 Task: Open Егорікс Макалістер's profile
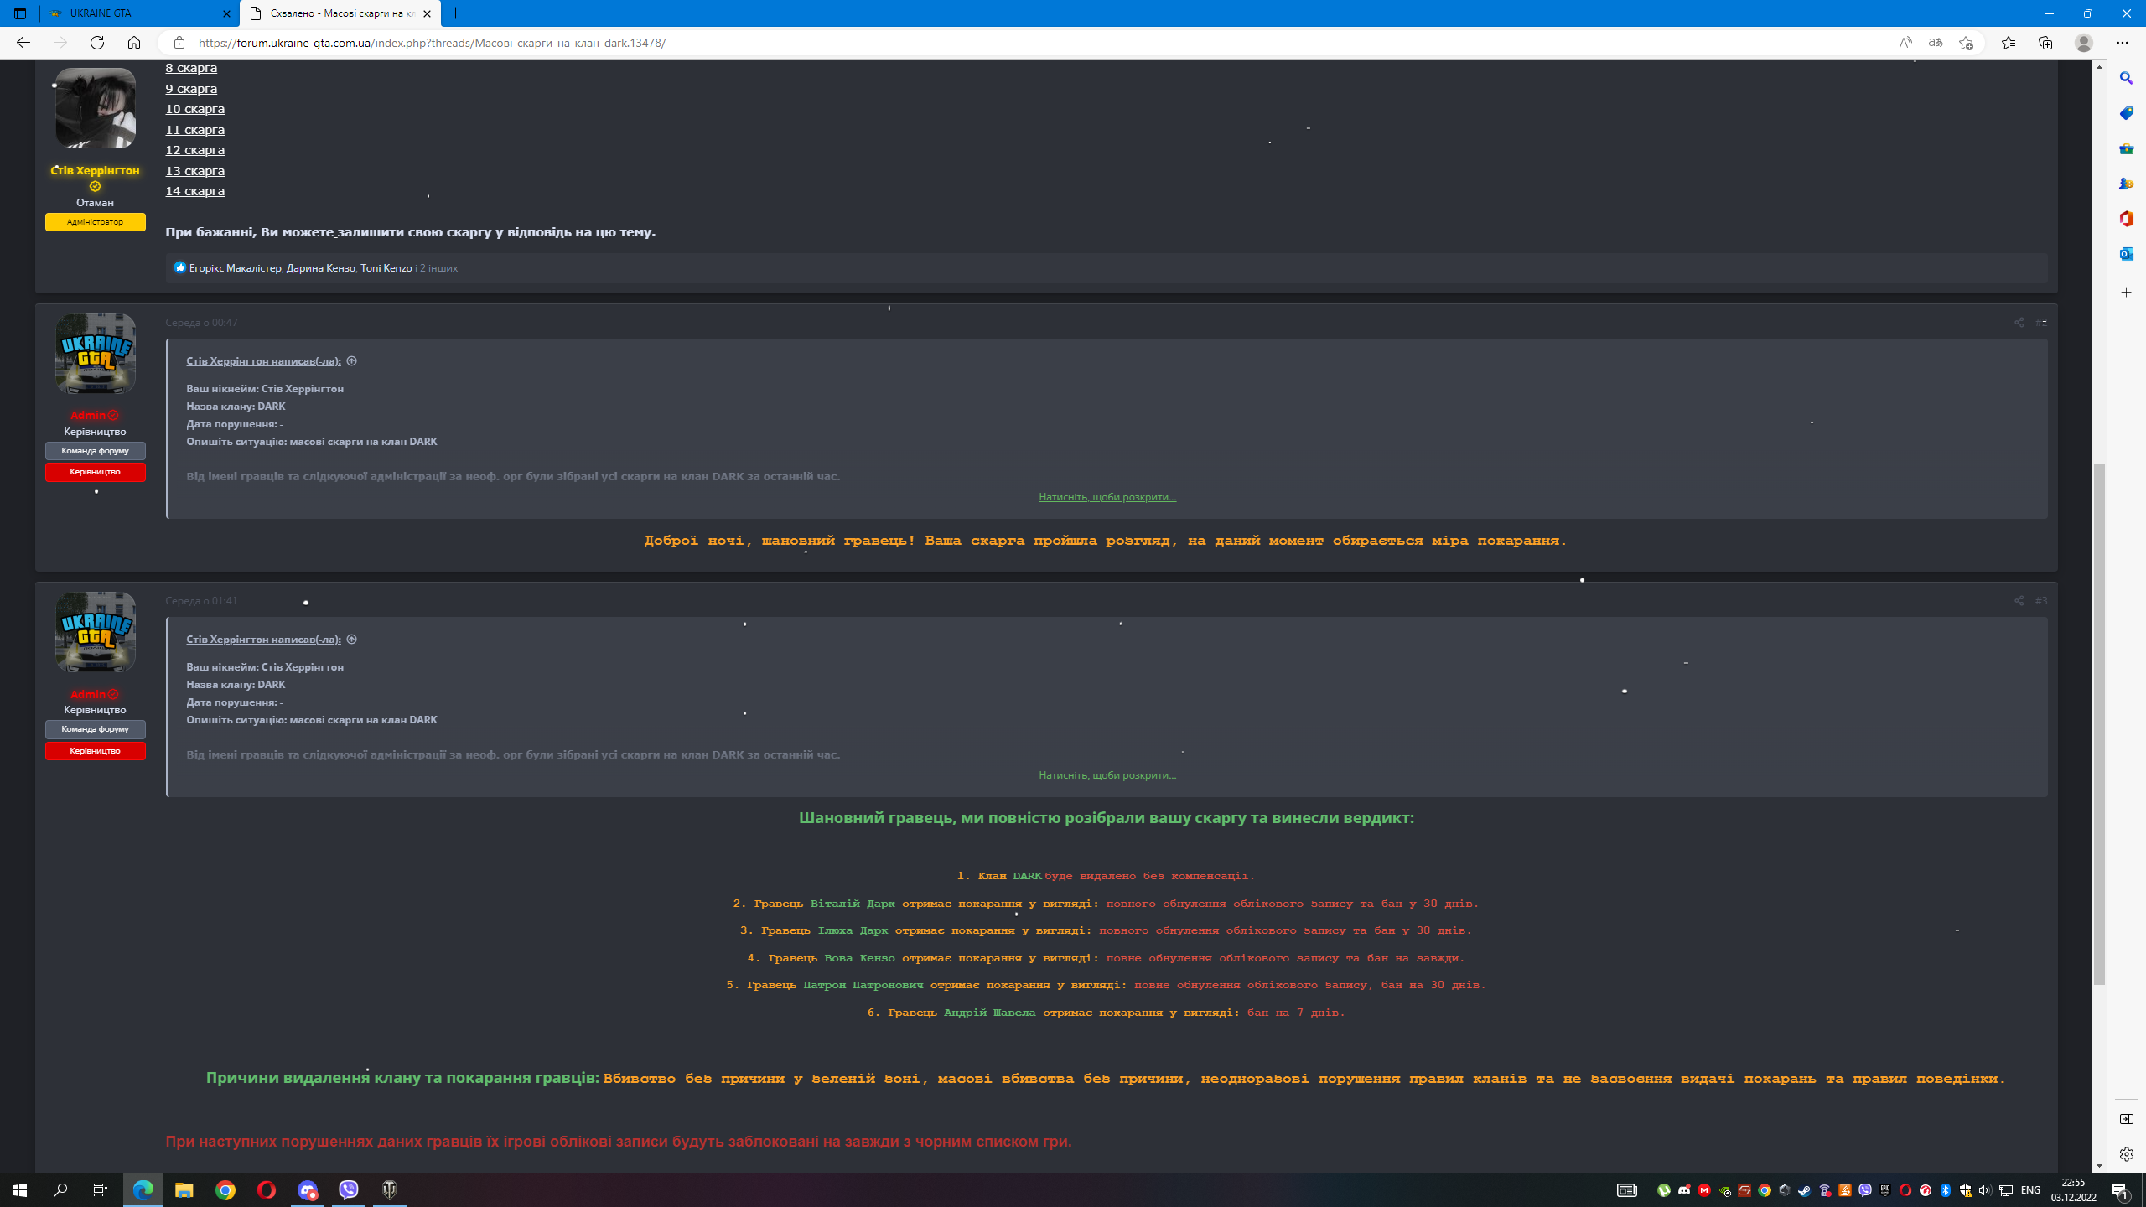pos(235,268)
